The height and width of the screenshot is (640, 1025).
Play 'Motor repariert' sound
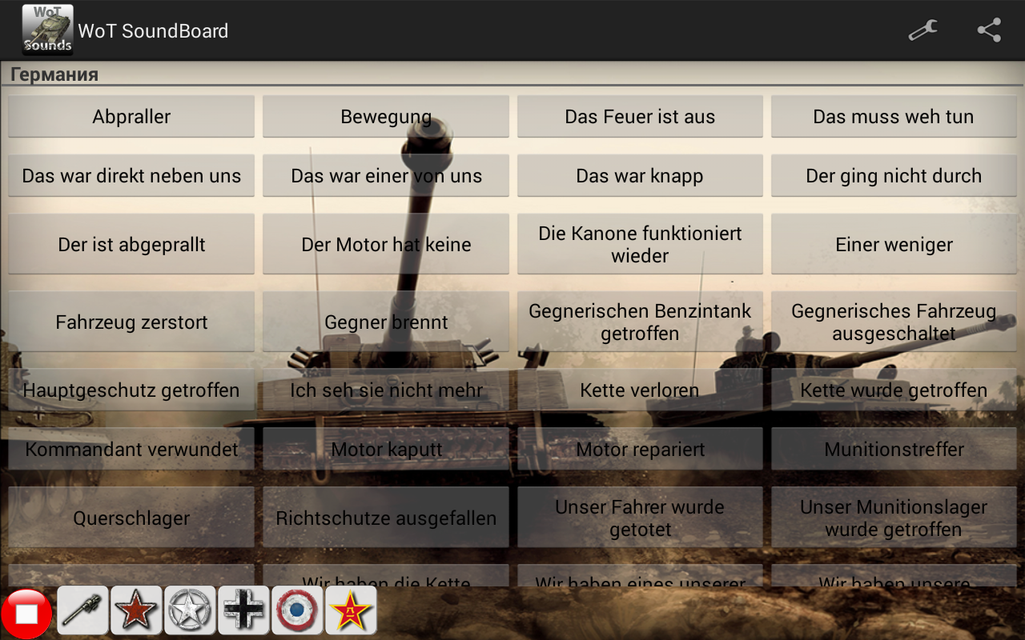640,450
